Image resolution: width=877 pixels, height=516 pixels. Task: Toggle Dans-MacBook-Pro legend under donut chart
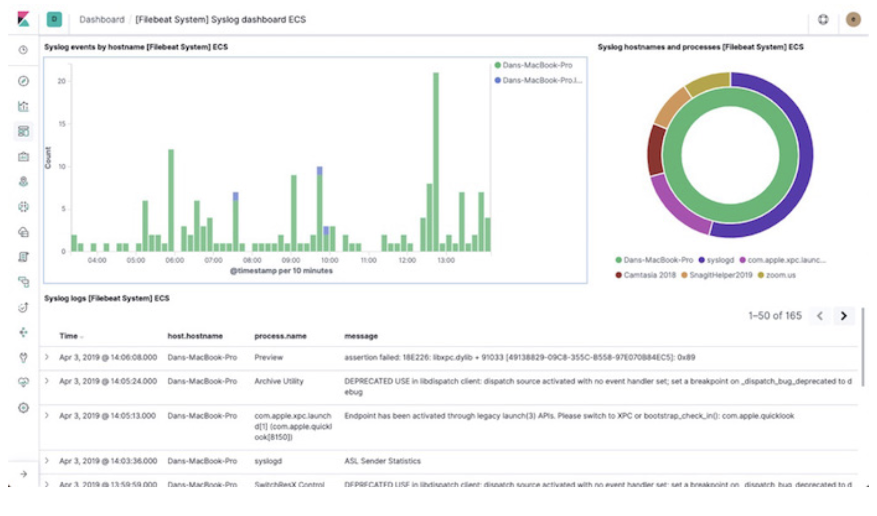(x=654, y=260)
